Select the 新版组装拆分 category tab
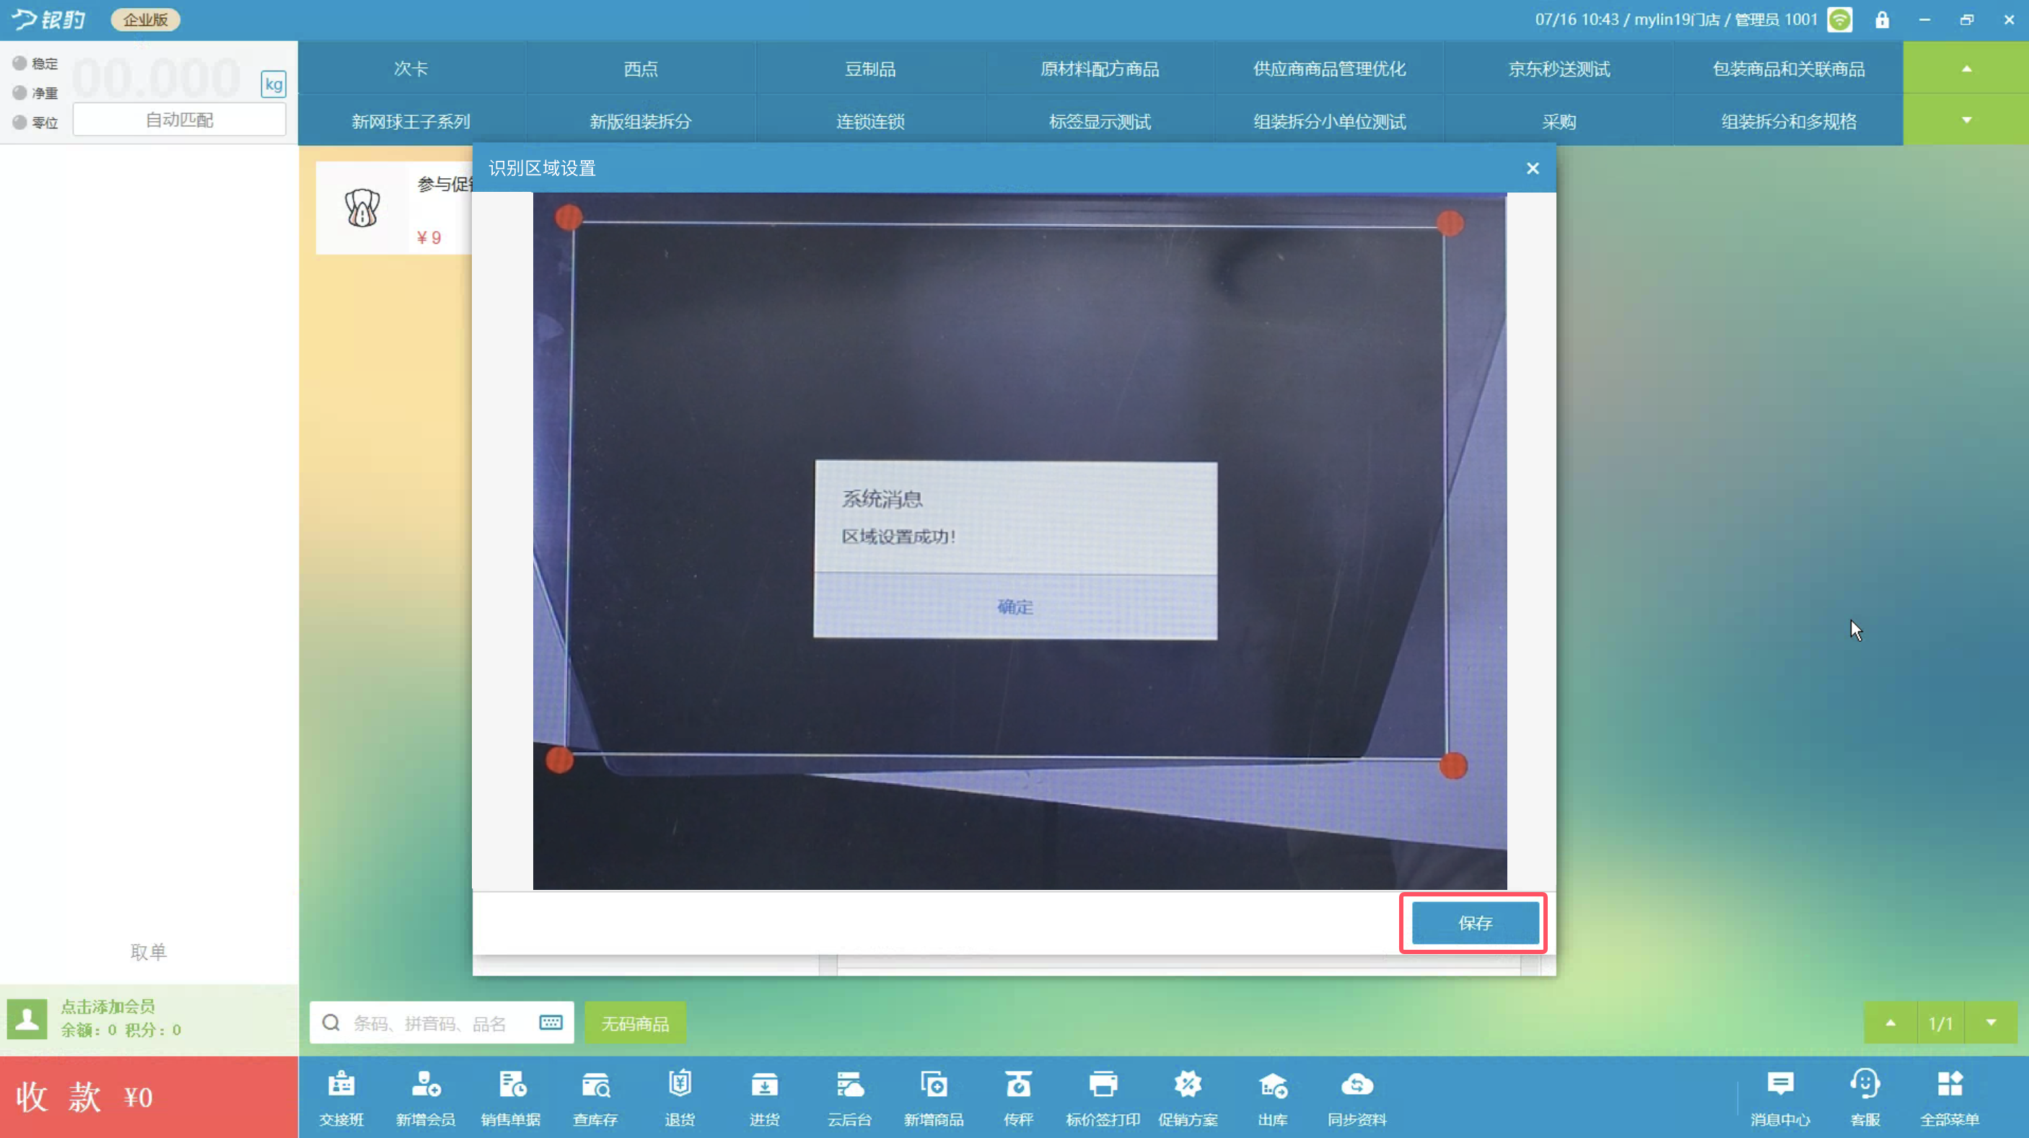 coord(640,121)
